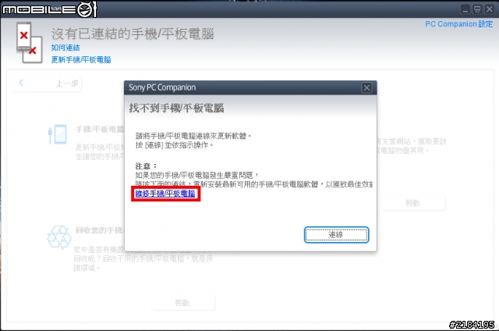This screenshot has width=499, height=331.
Task: Click the green recycle phone icon
Action: pos(59,237)
